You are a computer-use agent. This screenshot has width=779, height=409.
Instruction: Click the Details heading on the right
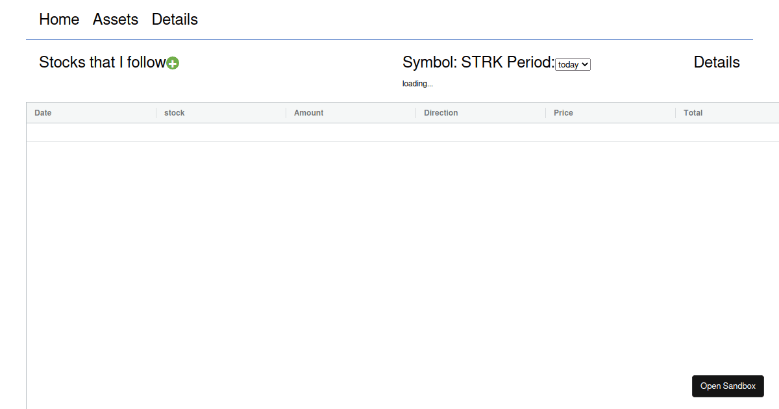point(716,62)
